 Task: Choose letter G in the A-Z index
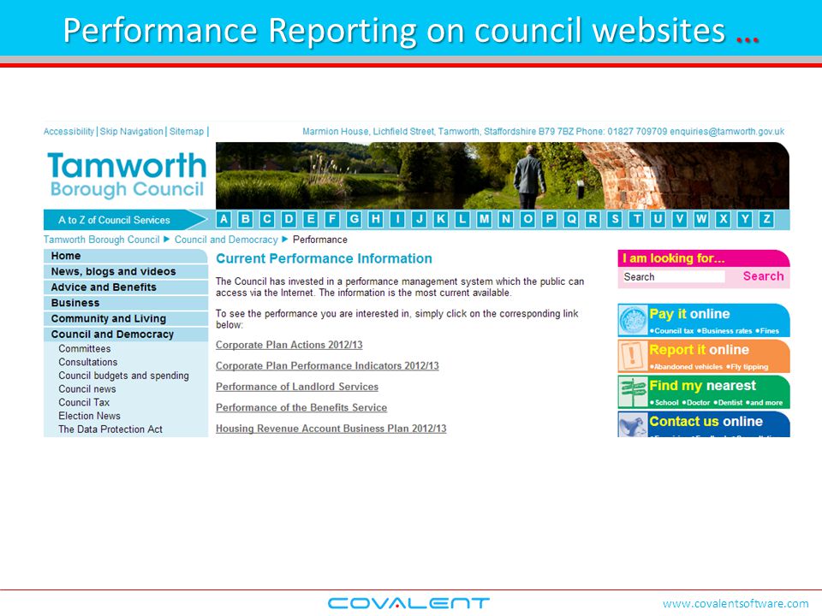tap(354, 219)
